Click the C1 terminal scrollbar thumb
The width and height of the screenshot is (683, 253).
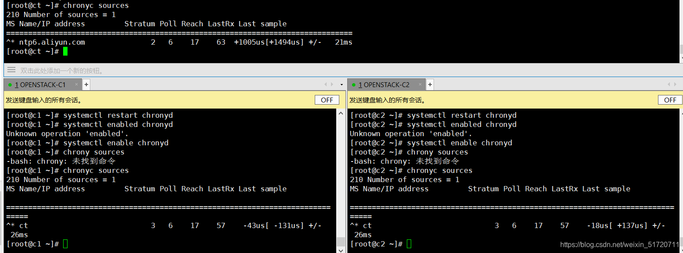pyautogui.click(x=341, y=242)
